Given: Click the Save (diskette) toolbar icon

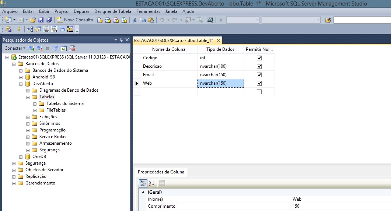Looking at the screenshot, I should pos(41,20).
